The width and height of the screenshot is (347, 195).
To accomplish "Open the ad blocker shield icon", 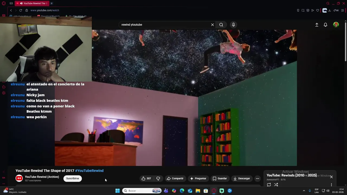I will [308, 11].
